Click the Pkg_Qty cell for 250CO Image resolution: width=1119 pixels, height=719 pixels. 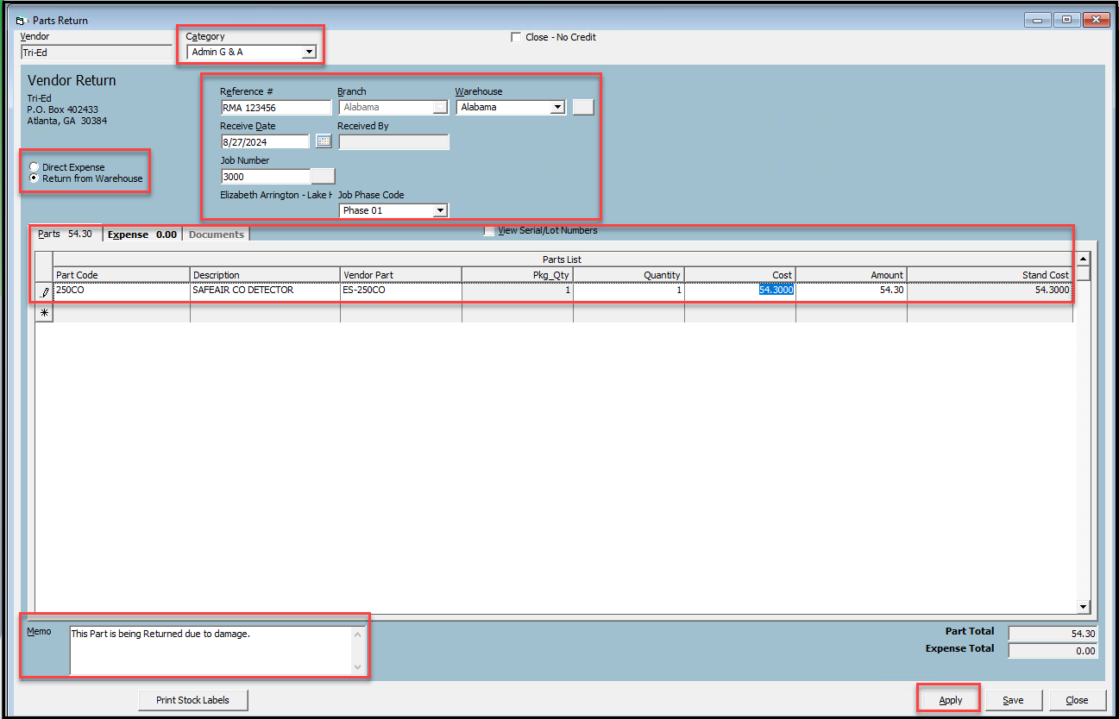pyautogui.click(x=518, y=291)
